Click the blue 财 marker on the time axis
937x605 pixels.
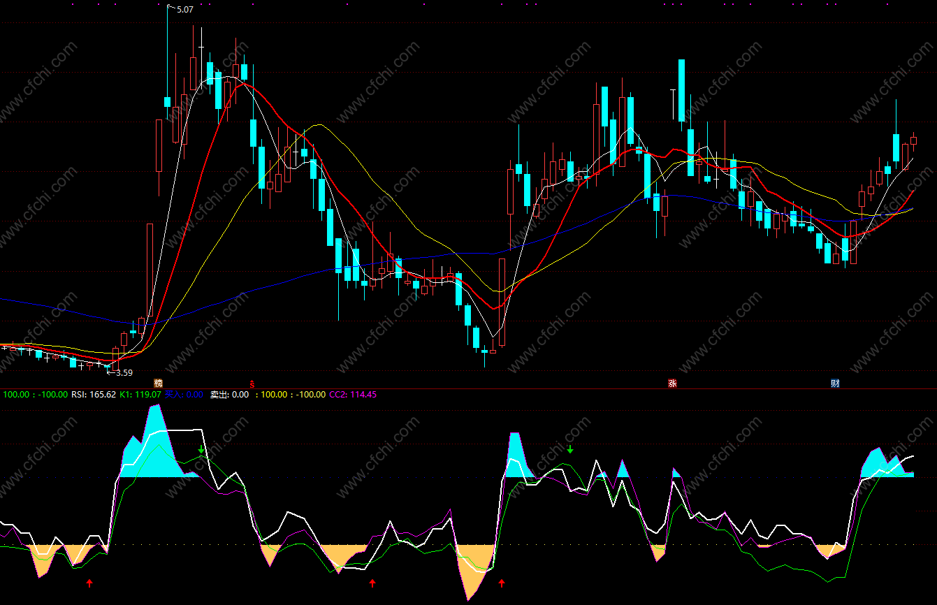835,384
